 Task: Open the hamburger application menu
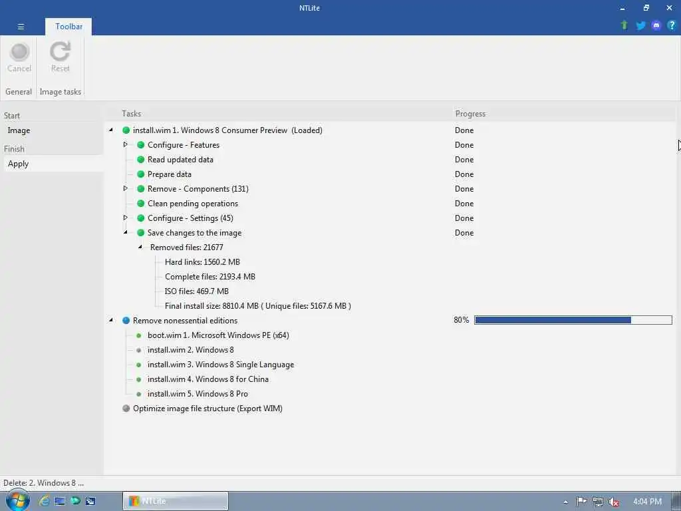tap(21, 27)
